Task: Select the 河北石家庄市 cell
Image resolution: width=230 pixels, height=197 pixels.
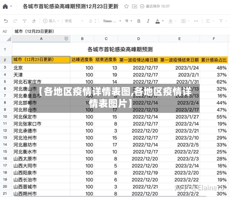Action: click(x=41, y=81)
